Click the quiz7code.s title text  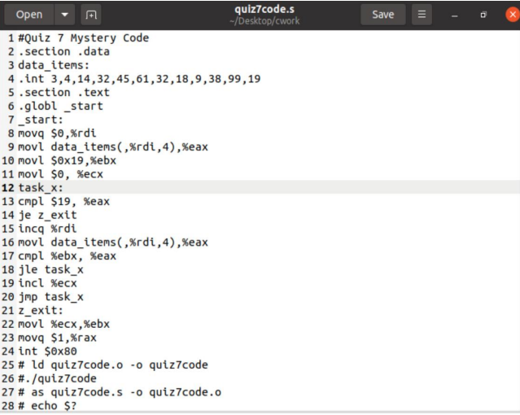[264, 9]
